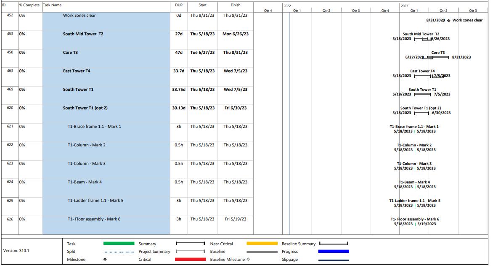The image size is (493, 268).
Task: Click the 2023 year label in timescale
Action: [x=404, y=6]
